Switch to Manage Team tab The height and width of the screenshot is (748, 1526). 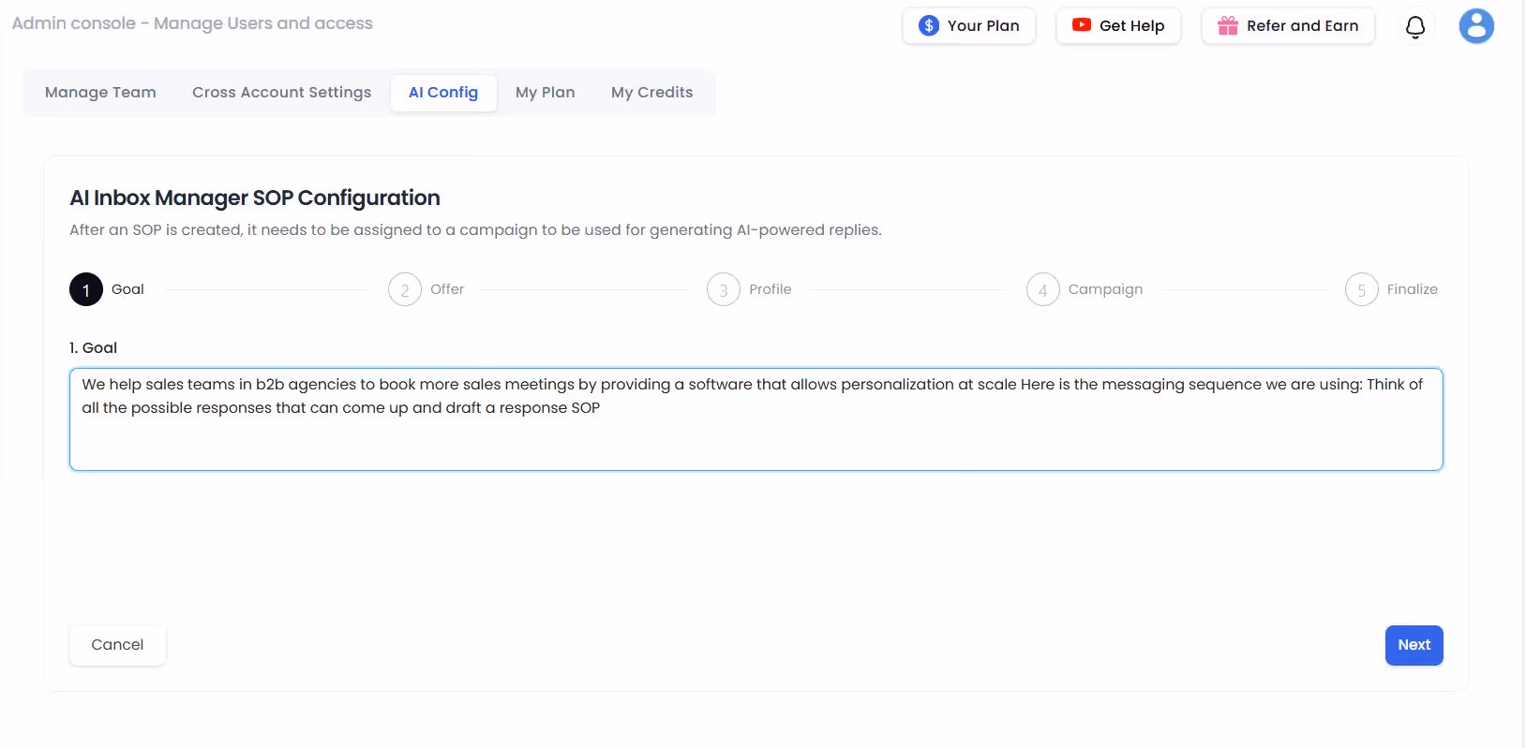100,93
